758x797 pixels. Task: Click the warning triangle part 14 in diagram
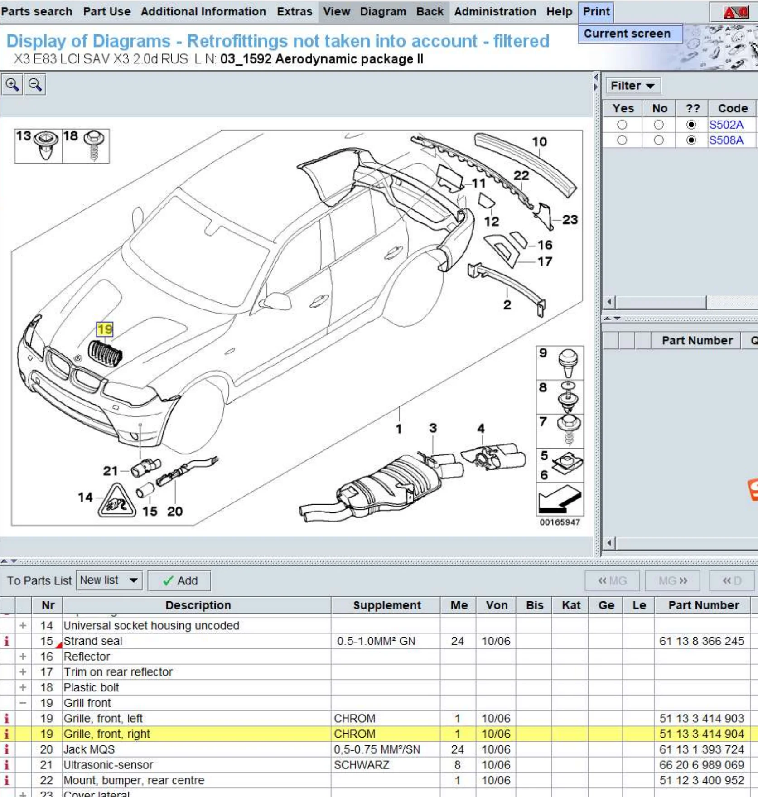pyautogui.click(x=117, y=502)
